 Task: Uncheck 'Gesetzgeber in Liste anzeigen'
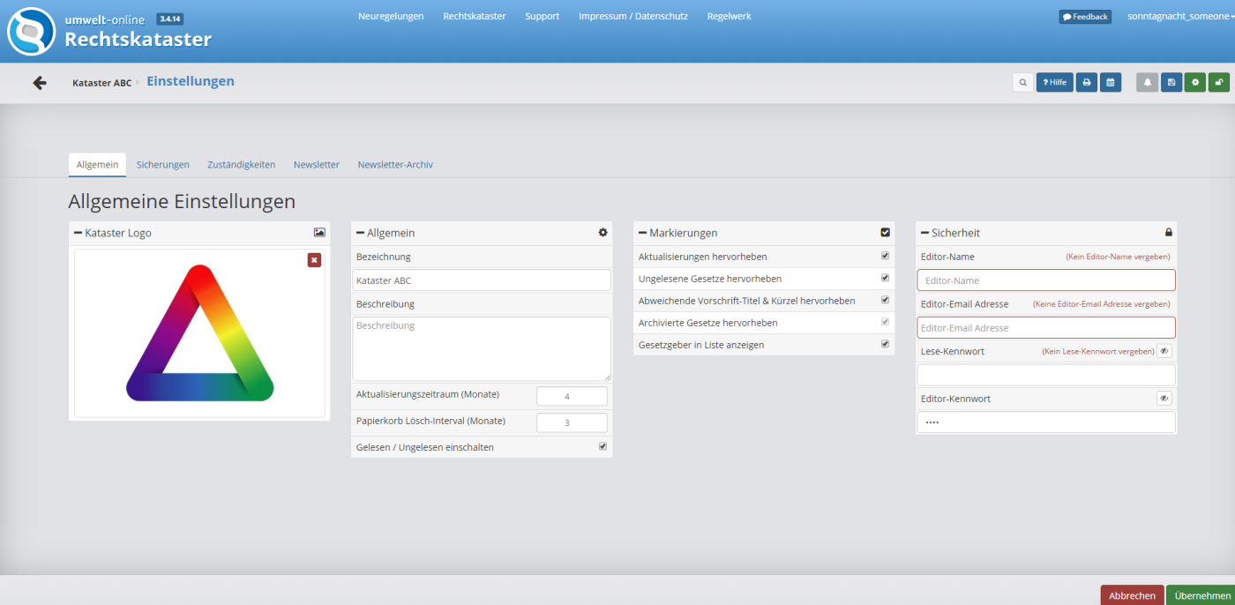(885, 344)
